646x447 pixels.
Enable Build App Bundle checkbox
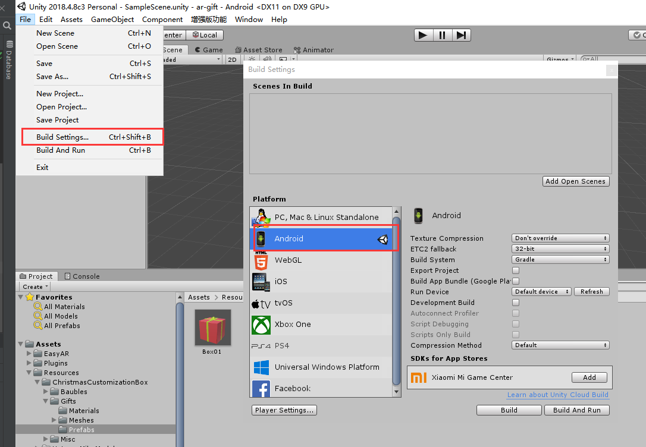pos(516,281)
